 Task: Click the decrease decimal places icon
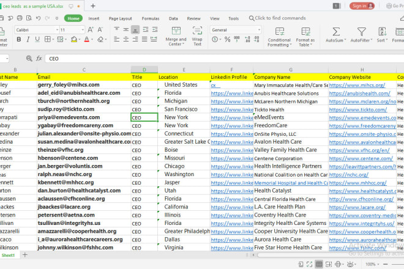pyautogui.click(x=257, y=39)
